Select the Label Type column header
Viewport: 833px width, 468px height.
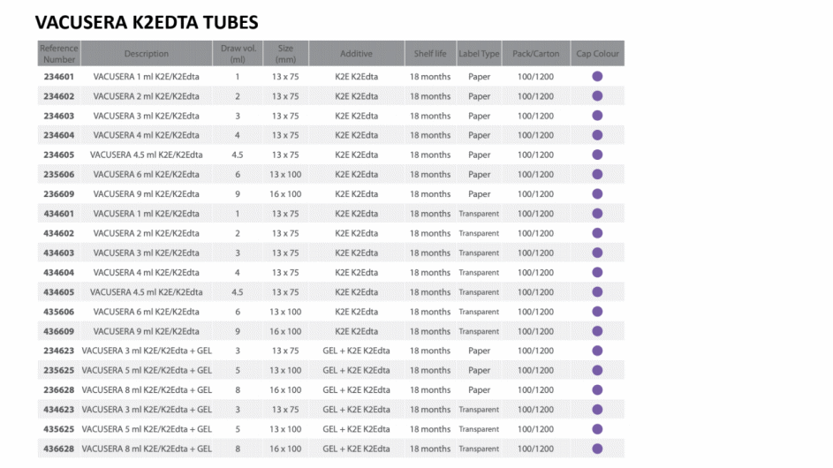(x=479, y=54)
